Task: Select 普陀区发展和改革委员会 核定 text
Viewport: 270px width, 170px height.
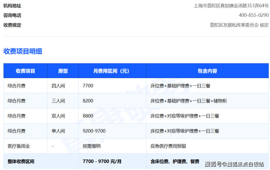Action: [239, 25]
